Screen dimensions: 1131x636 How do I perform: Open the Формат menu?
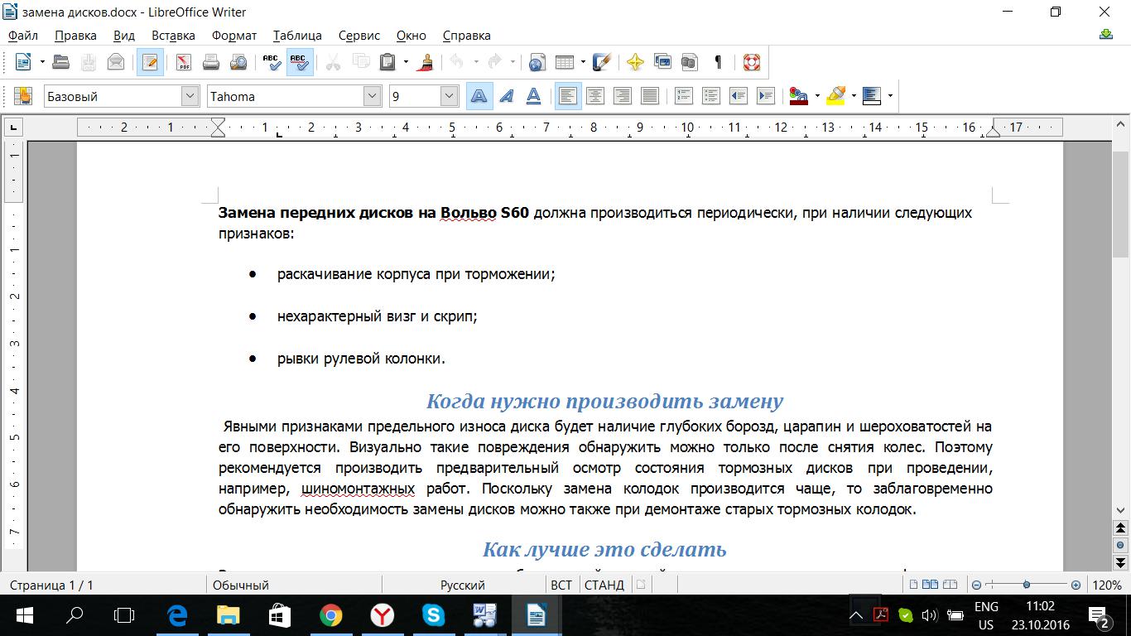pyautogui.click(x=234, y=36)
